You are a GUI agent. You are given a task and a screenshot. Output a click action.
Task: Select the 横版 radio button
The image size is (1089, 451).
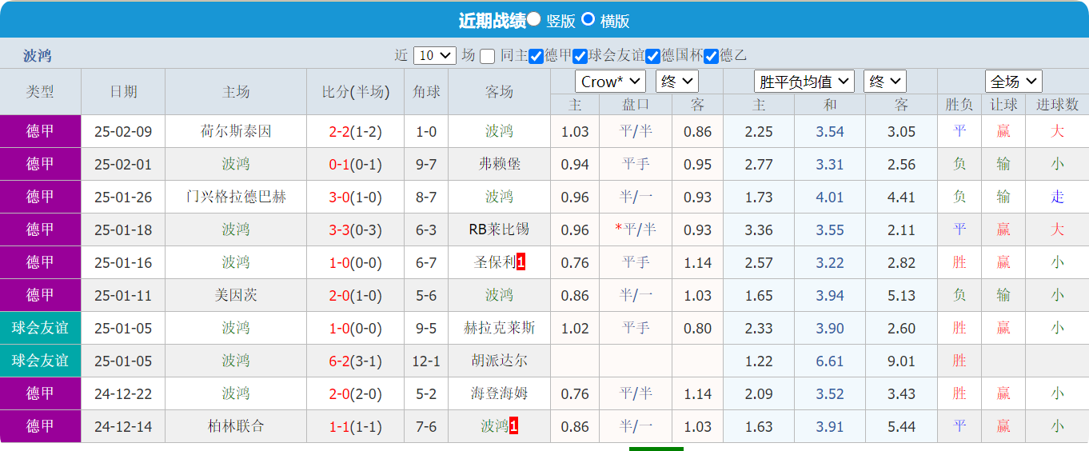(588, 19)
